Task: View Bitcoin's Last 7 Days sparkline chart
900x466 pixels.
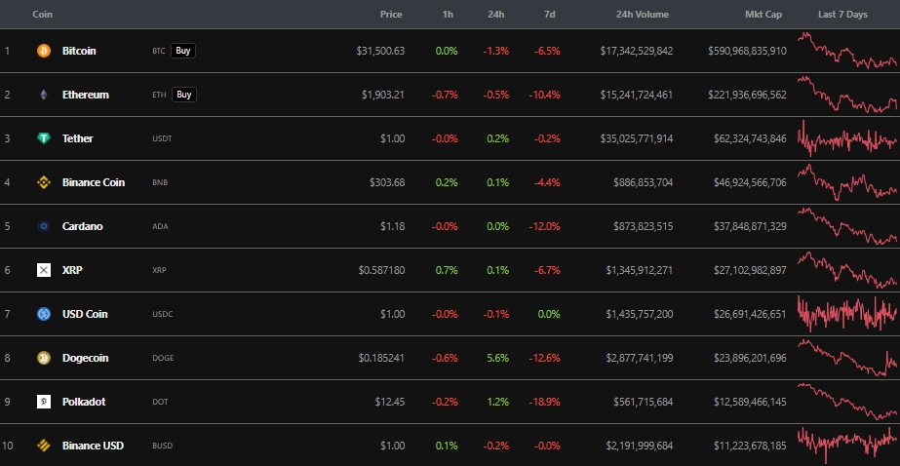Action: pos(847,51)
